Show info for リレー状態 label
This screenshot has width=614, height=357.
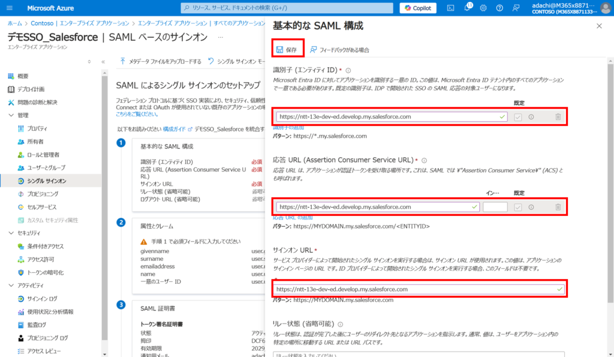click(341, 325)
